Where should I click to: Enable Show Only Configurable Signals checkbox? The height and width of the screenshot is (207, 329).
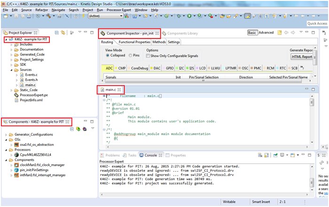(149, 56)
